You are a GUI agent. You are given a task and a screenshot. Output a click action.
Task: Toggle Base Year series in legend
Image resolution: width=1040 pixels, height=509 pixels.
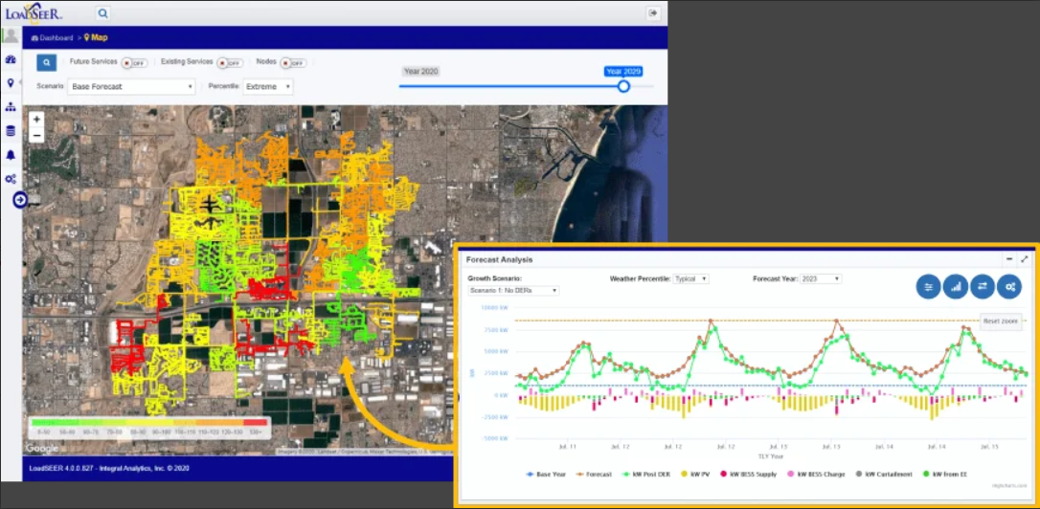546,475
